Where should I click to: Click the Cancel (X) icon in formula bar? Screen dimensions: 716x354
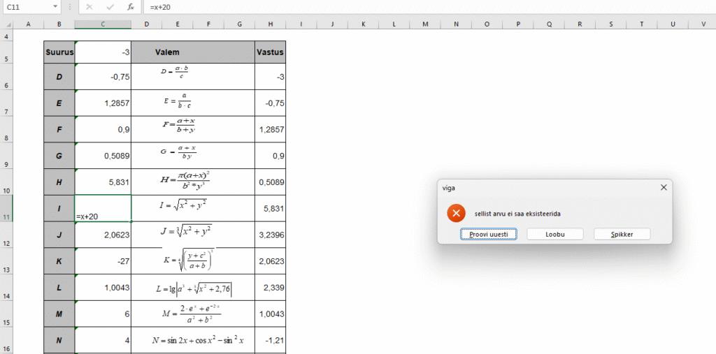[x=89, y=7]
